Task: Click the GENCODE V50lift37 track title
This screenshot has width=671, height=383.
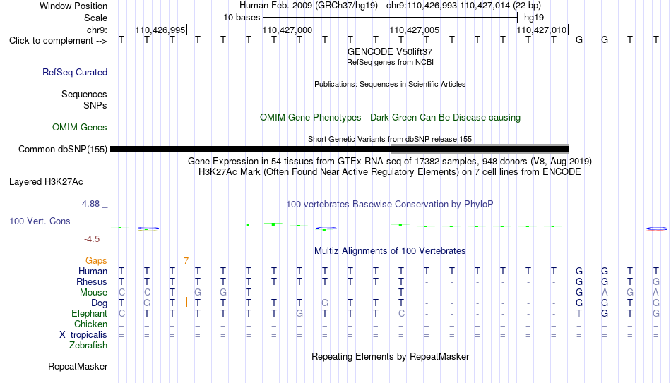Action: pos(390,51)
